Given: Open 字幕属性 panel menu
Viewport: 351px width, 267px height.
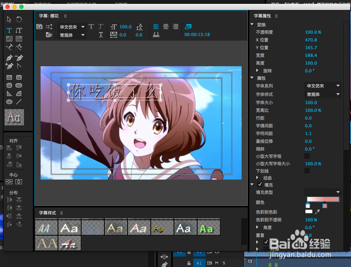Looking at the screenshot, I should (276, 16).
